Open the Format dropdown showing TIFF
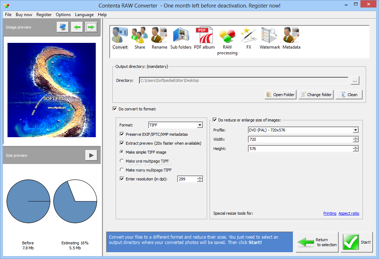The width and height of the screenshot is (379, 259). [x=175, y=125]
